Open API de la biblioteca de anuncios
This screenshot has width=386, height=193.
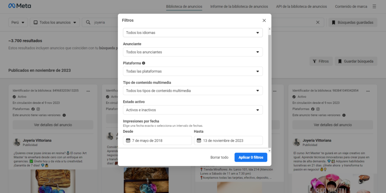[300, 6]
